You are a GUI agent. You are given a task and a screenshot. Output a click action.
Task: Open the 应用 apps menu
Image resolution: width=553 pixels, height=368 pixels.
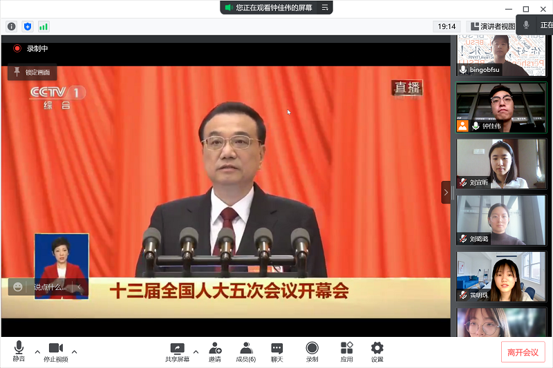click(x=346, y=351)
